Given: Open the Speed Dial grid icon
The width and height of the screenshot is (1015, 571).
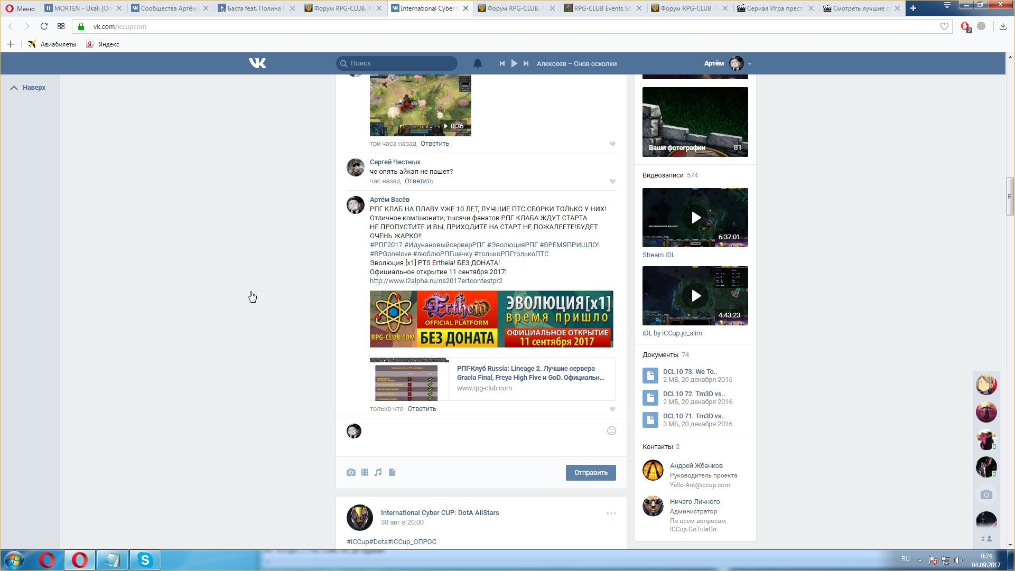Looking at the screenshot, I should (61, 26).
